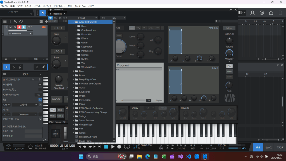Select the paint tool in the editor
The image size is (286, 161).
(x=43, y=67)
